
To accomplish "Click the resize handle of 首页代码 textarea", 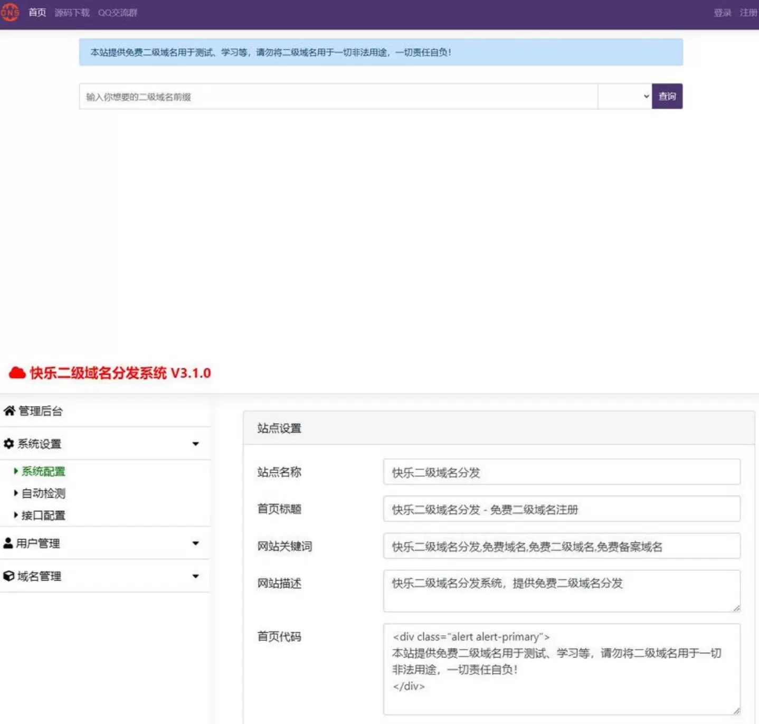I will (736, 711).
